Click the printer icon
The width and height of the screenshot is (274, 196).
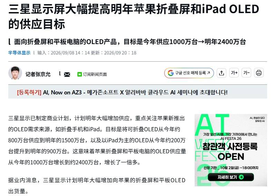pyautogui.click(x=258, y=73)
